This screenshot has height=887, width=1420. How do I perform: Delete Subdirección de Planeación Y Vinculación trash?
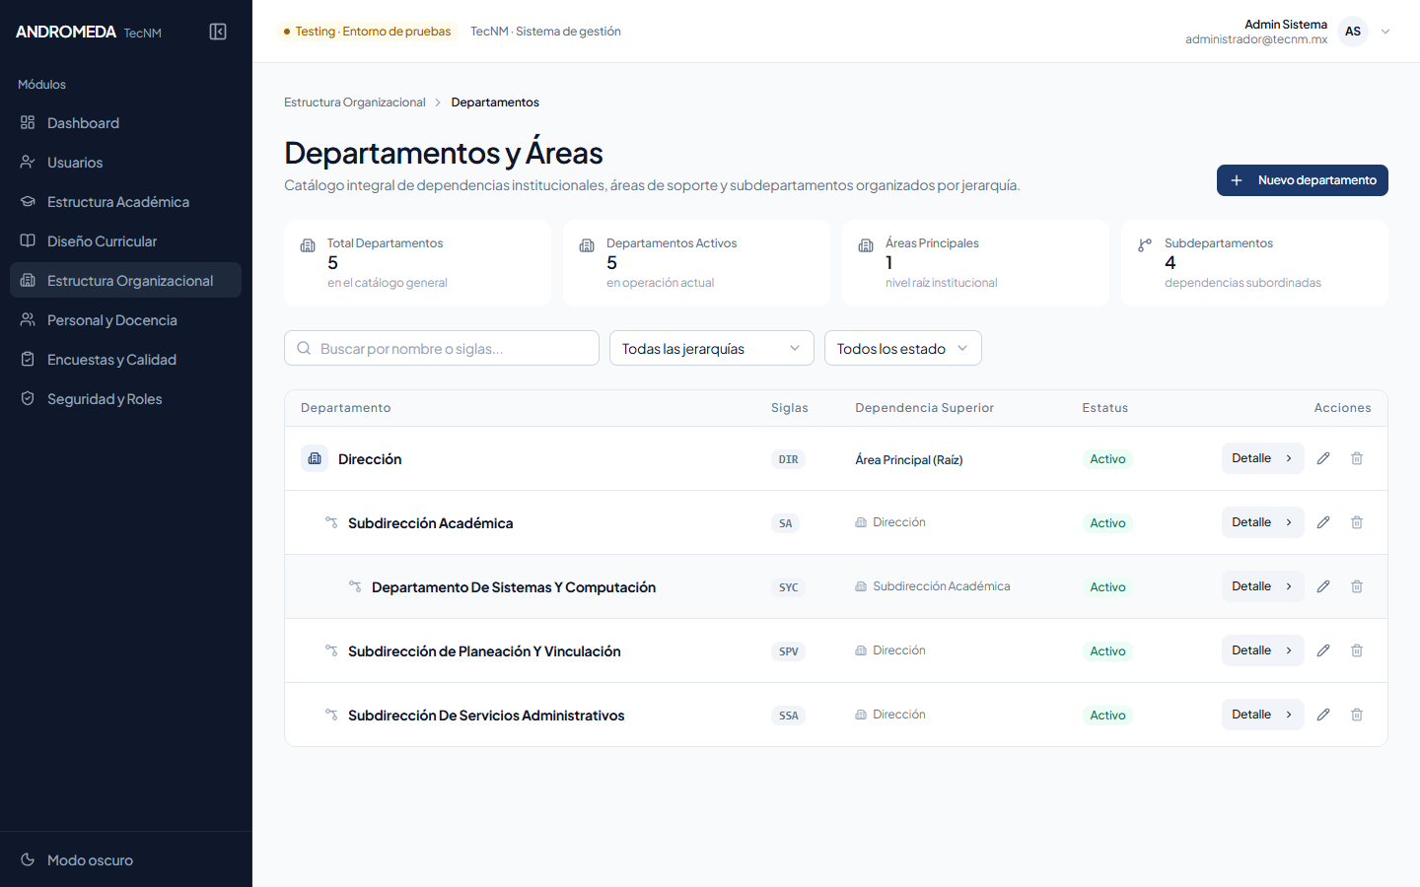(x=1357, y=650)
